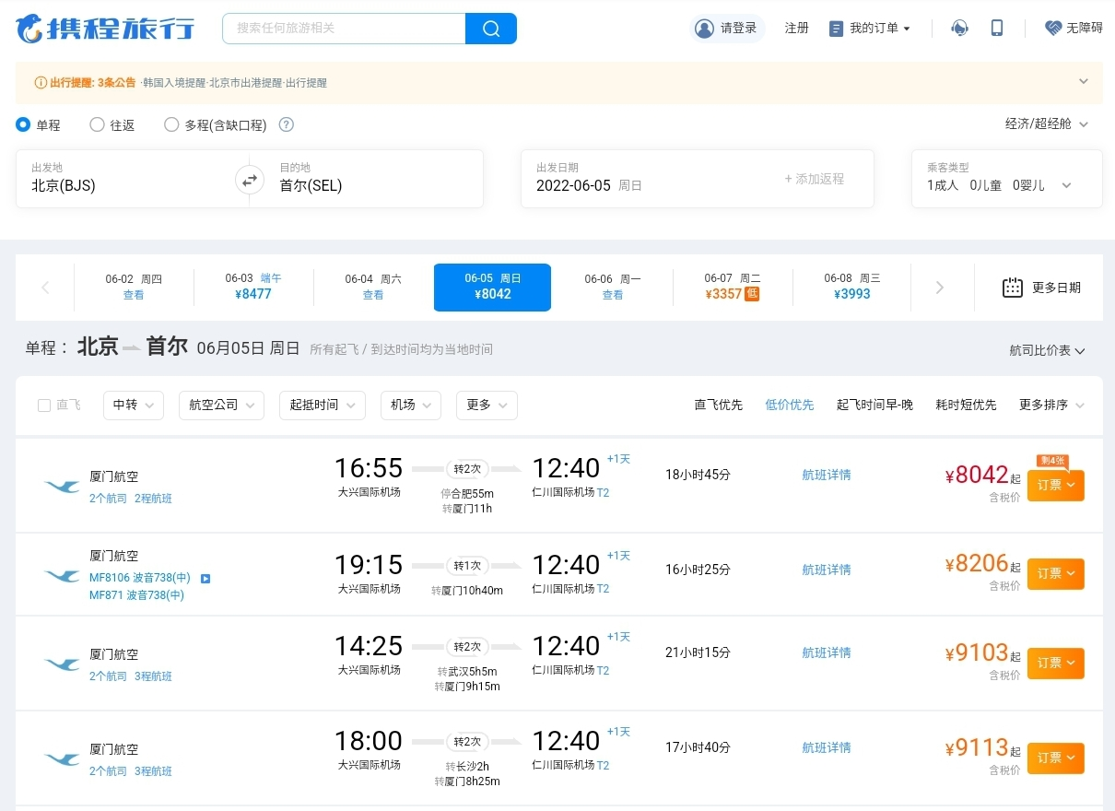
Task: Swap departure and destination cities
Action: (249, 180)
